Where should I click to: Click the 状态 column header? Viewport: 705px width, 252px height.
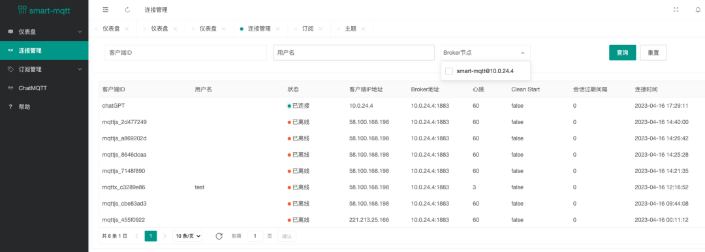coord(293,89)
